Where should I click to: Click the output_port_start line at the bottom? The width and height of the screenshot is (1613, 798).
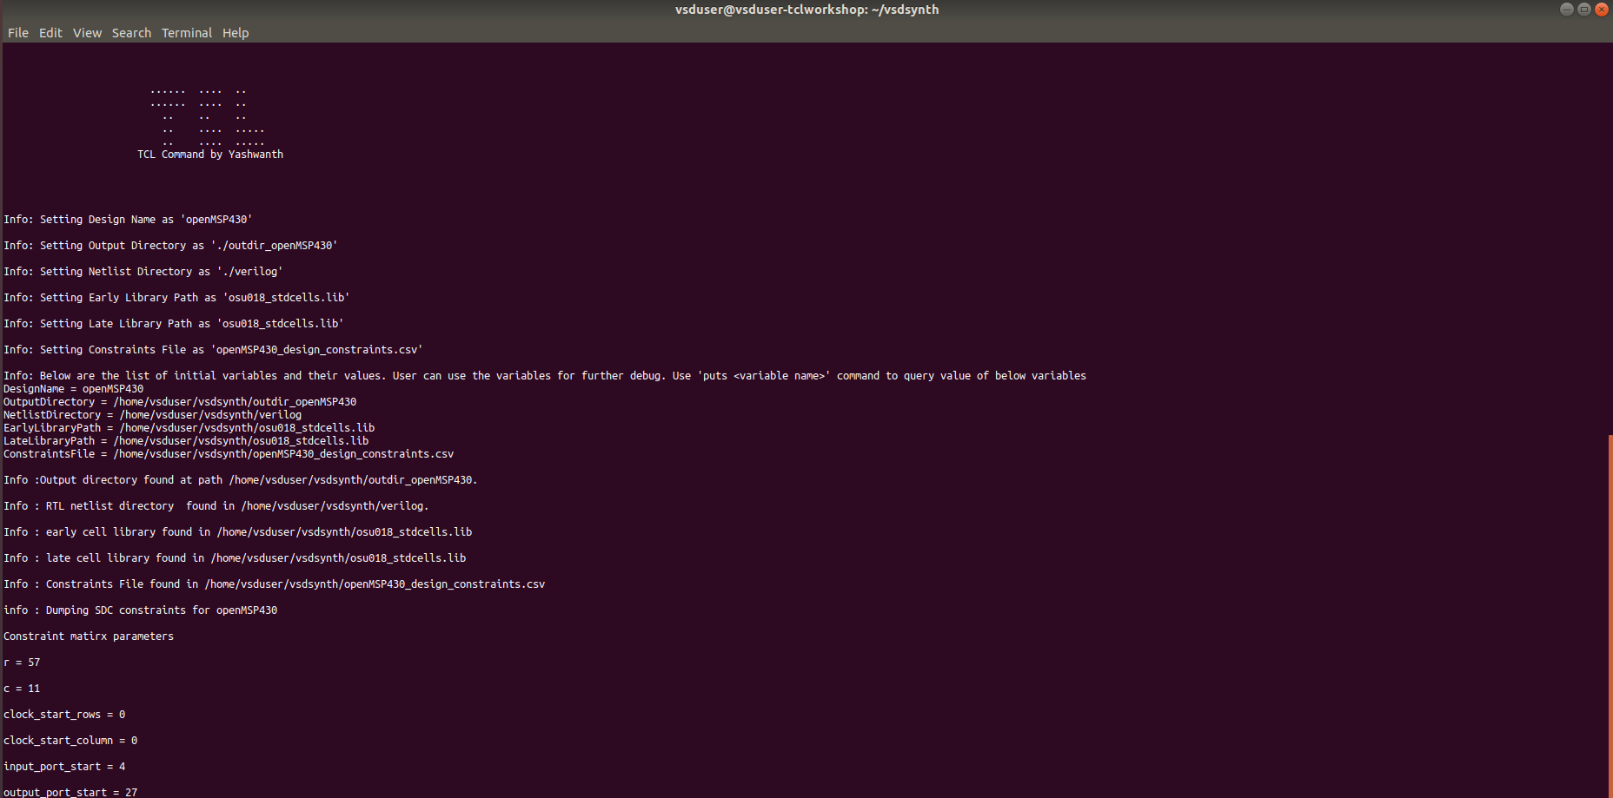pyautogui.click(x=70, y=791)
